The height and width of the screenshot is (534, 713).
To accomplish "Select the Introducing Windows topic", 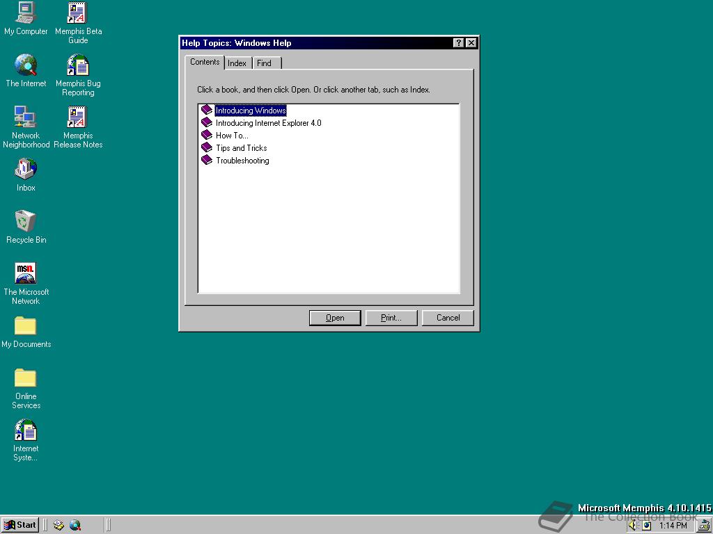I will coord(251,111).
